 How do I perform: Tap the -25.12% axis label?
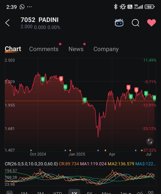click(149, 129)
